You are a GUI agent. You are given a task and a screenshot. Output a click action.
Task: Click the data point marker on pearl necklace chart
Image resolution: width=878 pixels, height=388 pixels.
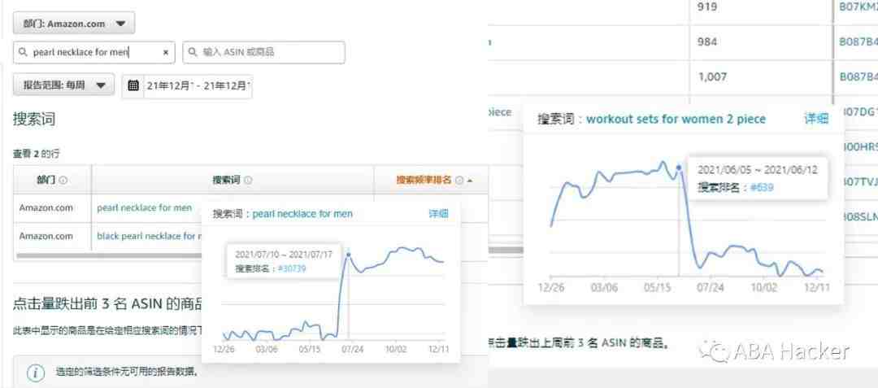click(x=348, y=254)
